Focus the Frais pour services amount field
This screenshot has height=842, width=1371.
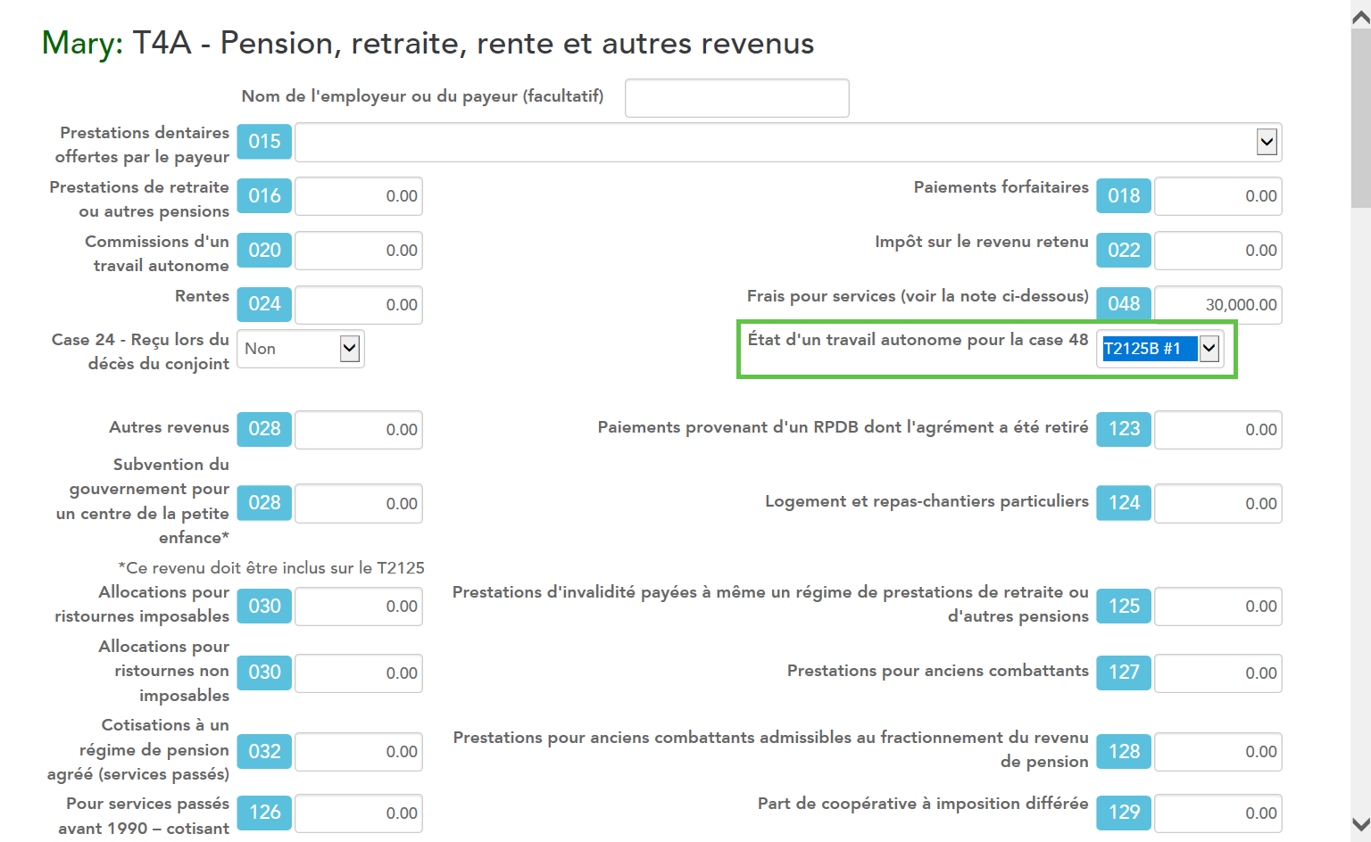(1217, 305)
